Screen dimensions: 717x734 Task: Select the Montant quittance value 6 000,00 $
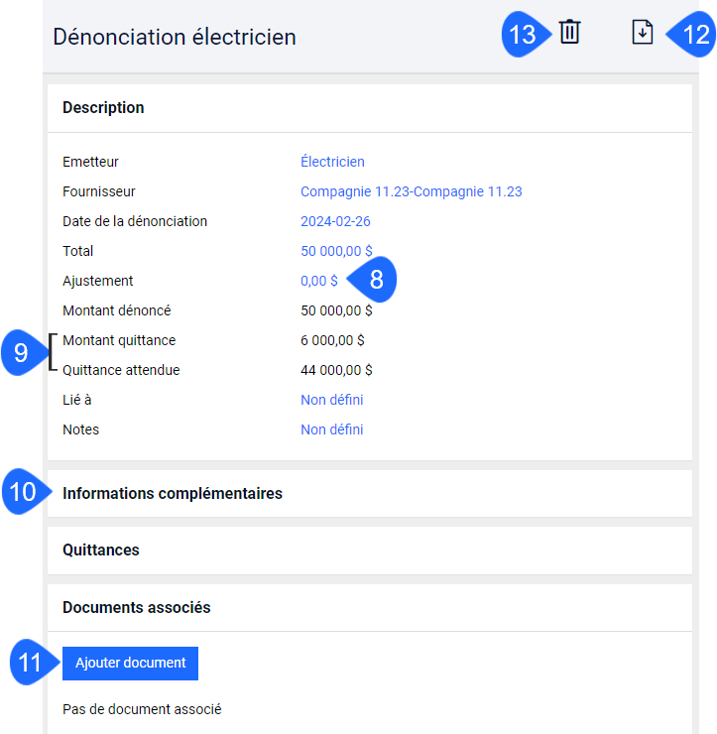click(332, 340)
